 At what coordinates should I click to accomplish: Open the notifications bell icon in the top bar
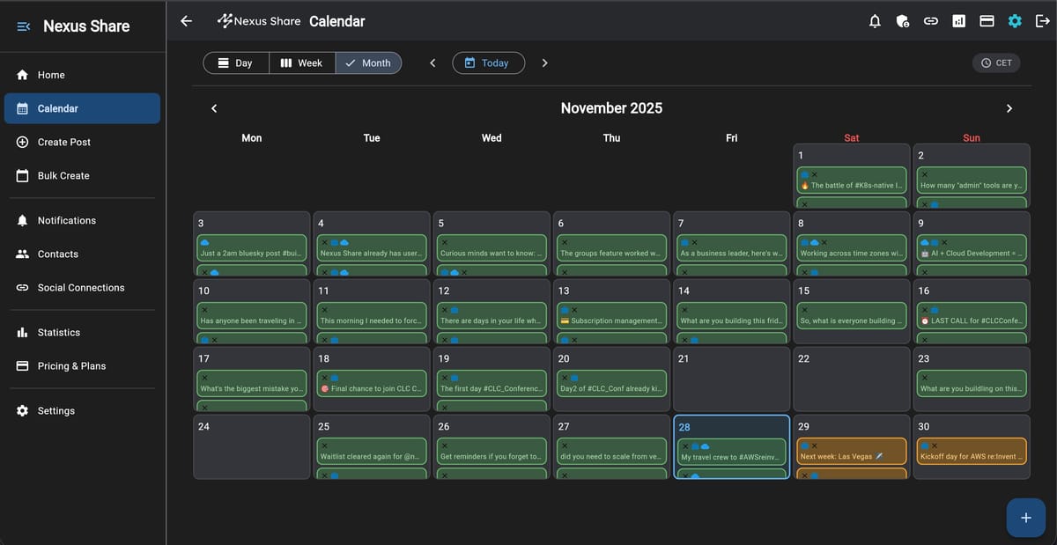click(875, 20)
